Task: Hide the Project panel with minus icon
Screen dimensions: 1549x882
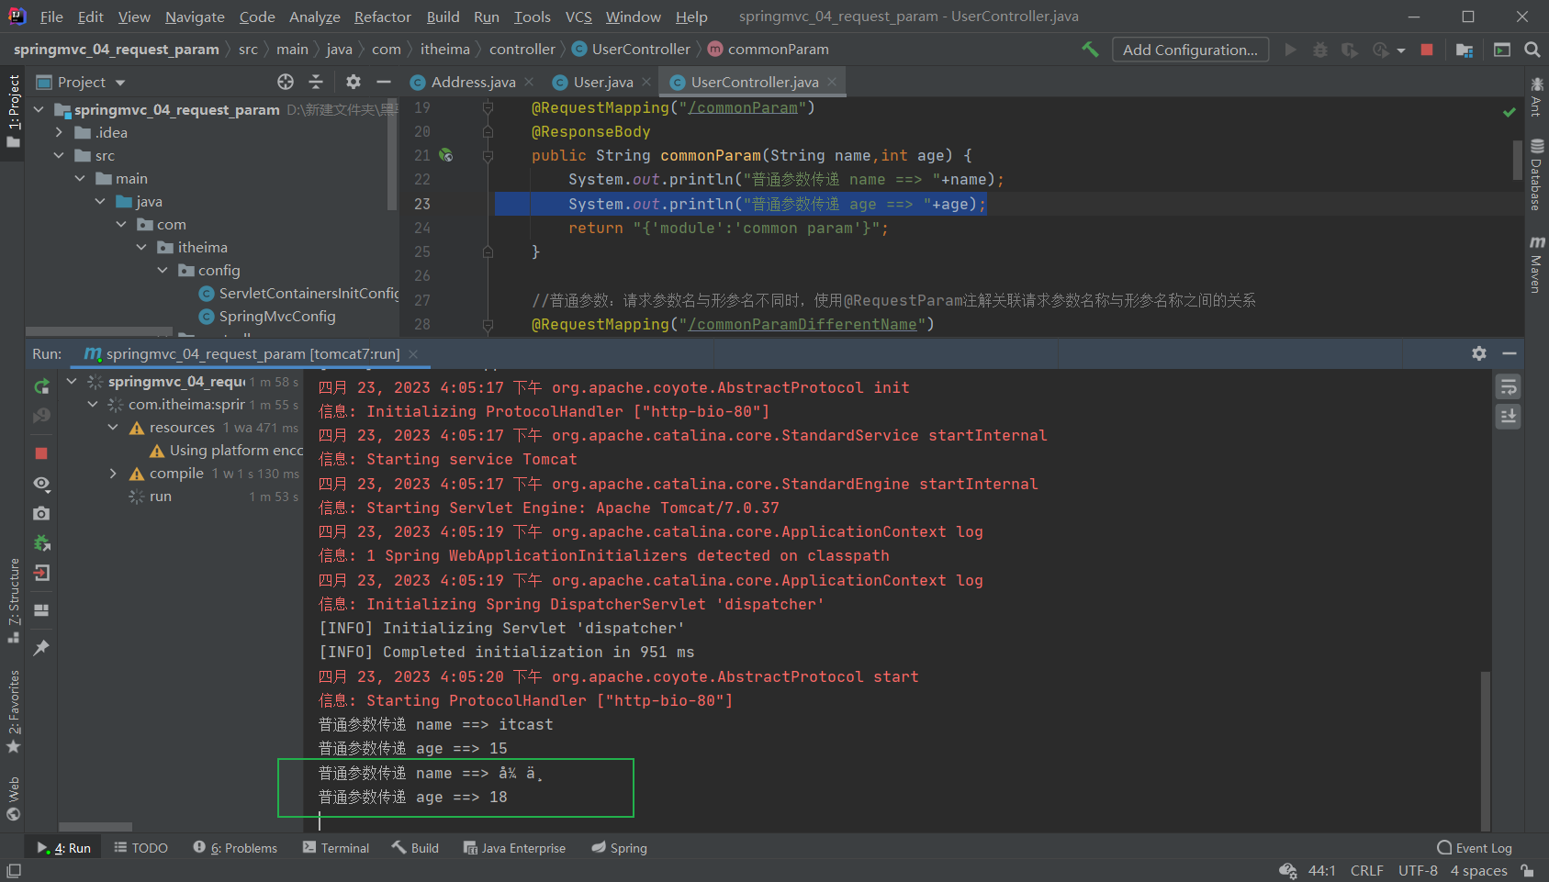Action: click(x=384, y=82)
